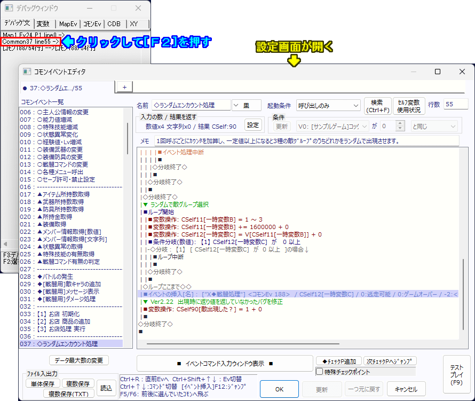Click the 更新 button in 条件 group
Screen dimensions: 475x401
pos(282,126)
